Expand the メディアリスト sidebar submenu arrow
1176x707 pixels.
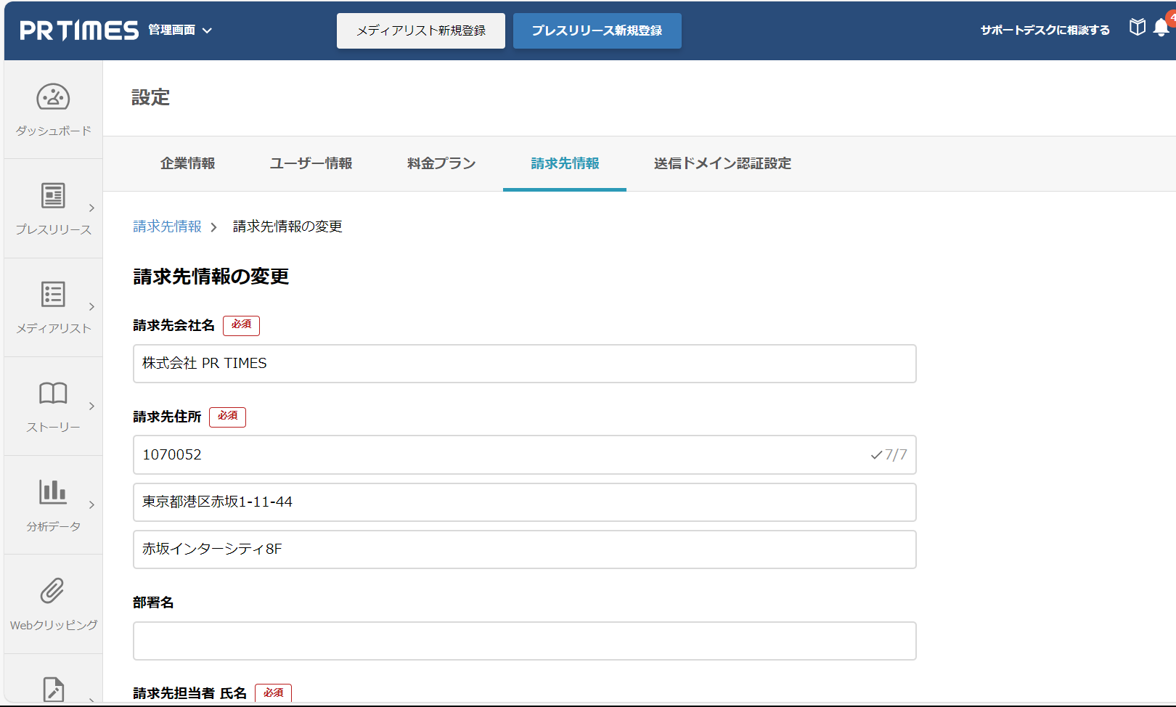point(91,307)
